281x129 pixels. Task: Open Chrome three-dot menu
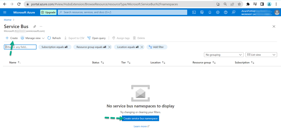276,4
